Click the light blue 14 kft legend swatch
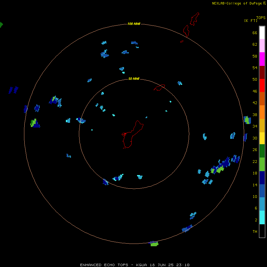This screenshot has width=267, height=267. (262, 204)
